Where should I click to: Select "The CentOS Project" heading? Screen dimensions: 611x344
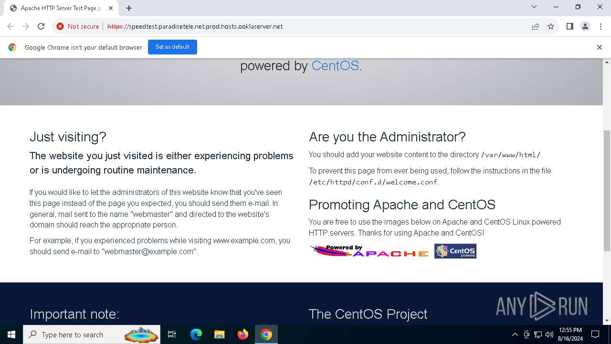(368, 314)
